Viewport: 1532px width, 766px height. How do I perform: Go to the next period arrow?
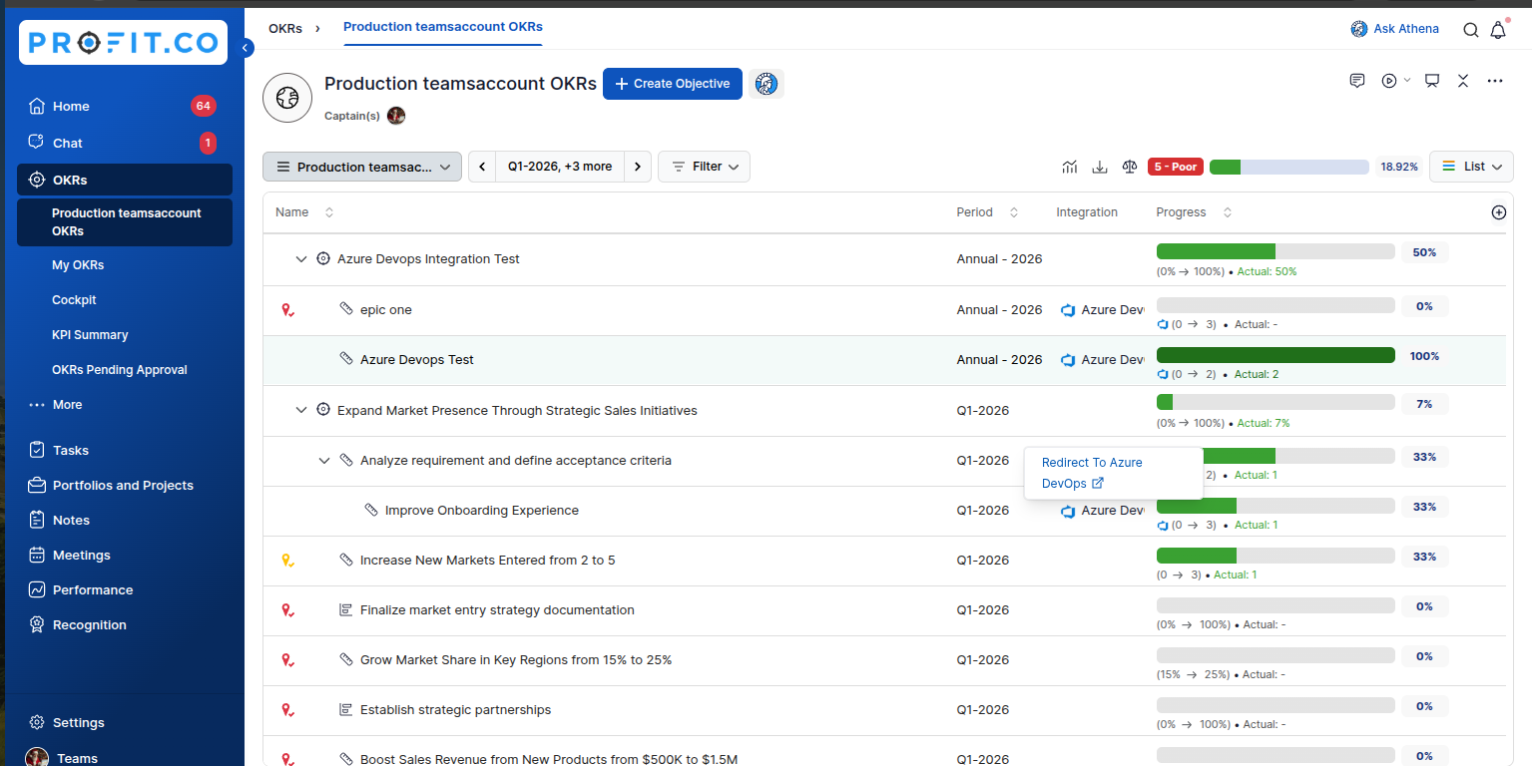[x=639, y=167]
